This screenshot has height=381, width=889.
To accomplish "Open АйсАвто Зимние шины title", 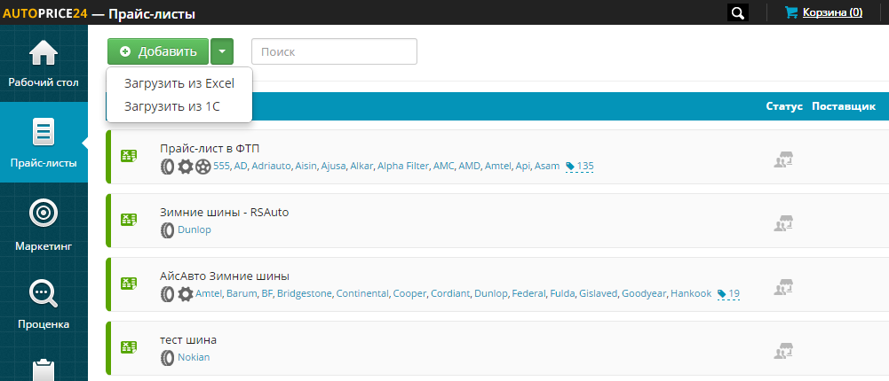I will click(225, 276).
